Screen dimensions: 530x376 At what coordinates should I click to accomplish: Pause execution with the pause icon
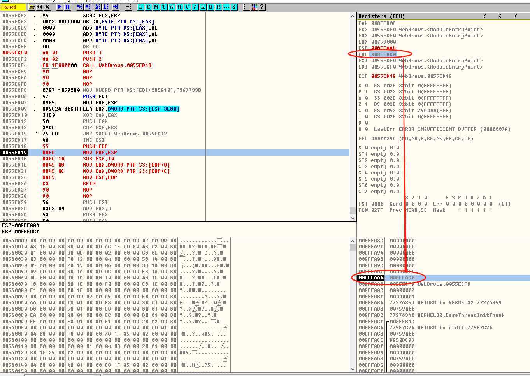pos(67,7)
